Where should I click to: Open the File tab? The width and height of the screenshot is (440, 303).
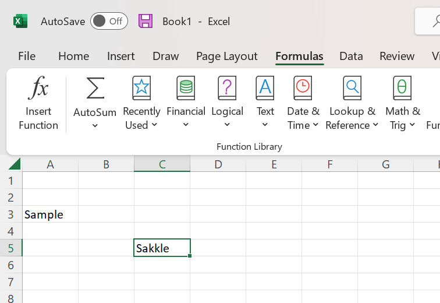(x=27, y=56)
